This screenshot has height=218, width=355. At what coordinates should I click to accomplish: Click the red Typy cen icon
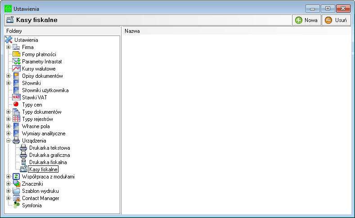tap(17, 105)
